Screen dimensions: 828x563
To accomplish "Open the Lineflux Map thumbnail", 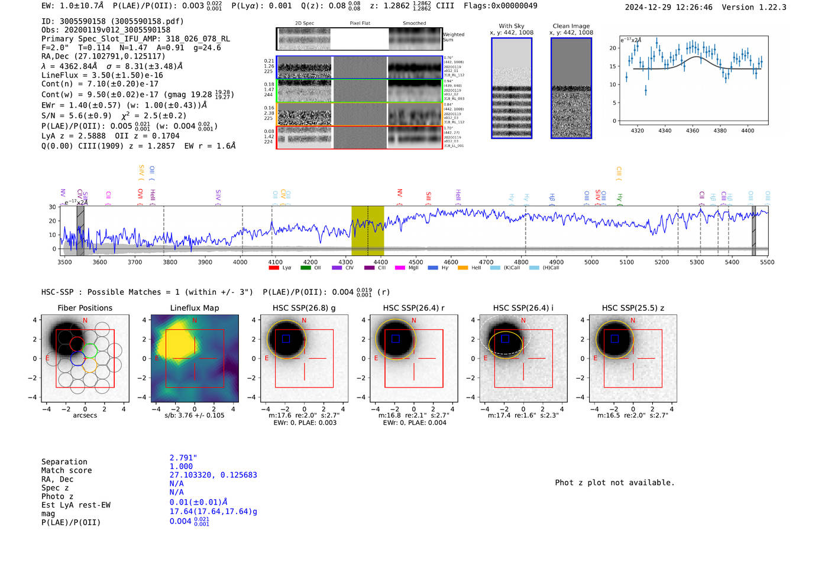I will pos(195,359).
